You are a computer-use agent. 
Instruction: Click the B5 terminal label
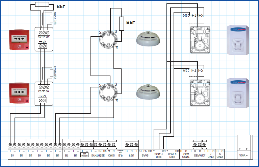tap(49, 155)
